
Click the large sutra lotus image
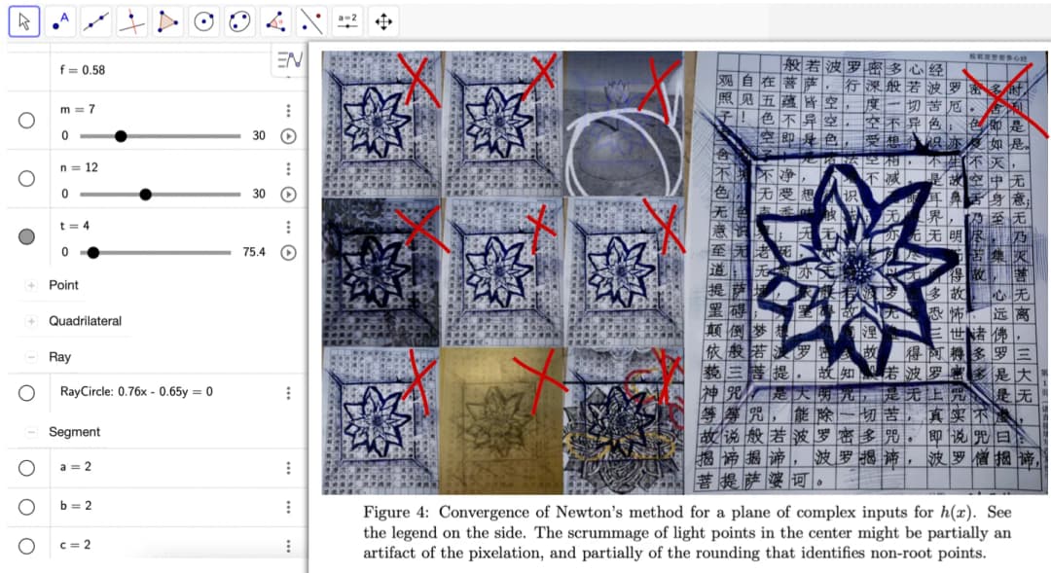(873, 272)
